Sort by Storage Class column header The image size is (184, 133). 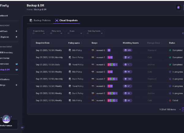(x=154, y=43)
